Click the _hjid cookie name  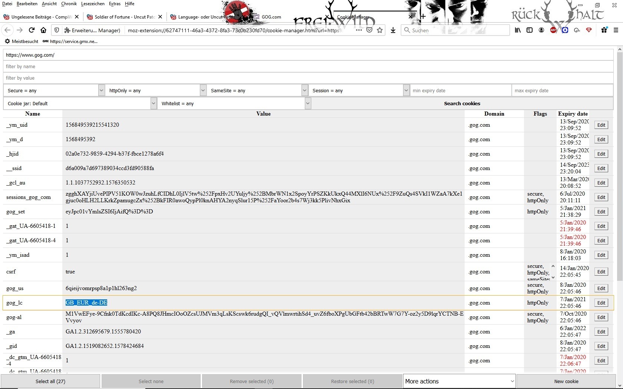click(12, 154)
